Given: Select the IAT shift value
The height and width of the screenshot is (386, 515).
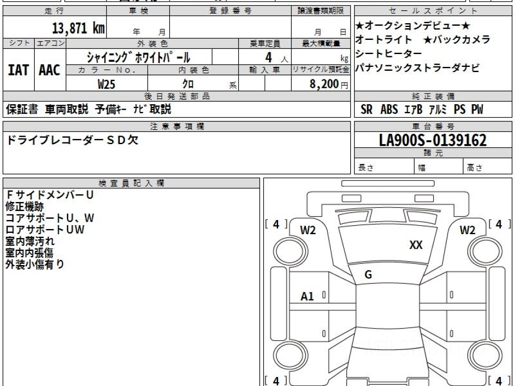Looking at the screenshot, I should (18, 70).
